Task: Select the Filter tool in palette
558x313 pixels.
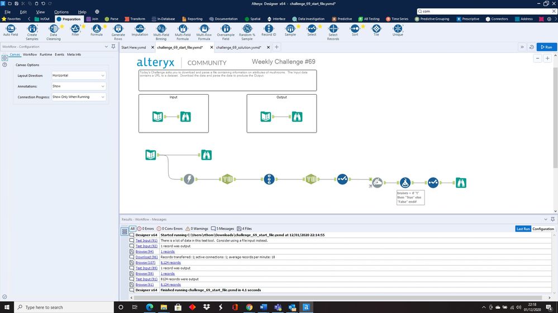Action: 75,31
